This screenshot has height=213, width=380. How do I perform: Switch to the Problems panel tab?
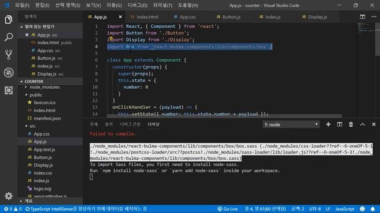tap(94, 124)
